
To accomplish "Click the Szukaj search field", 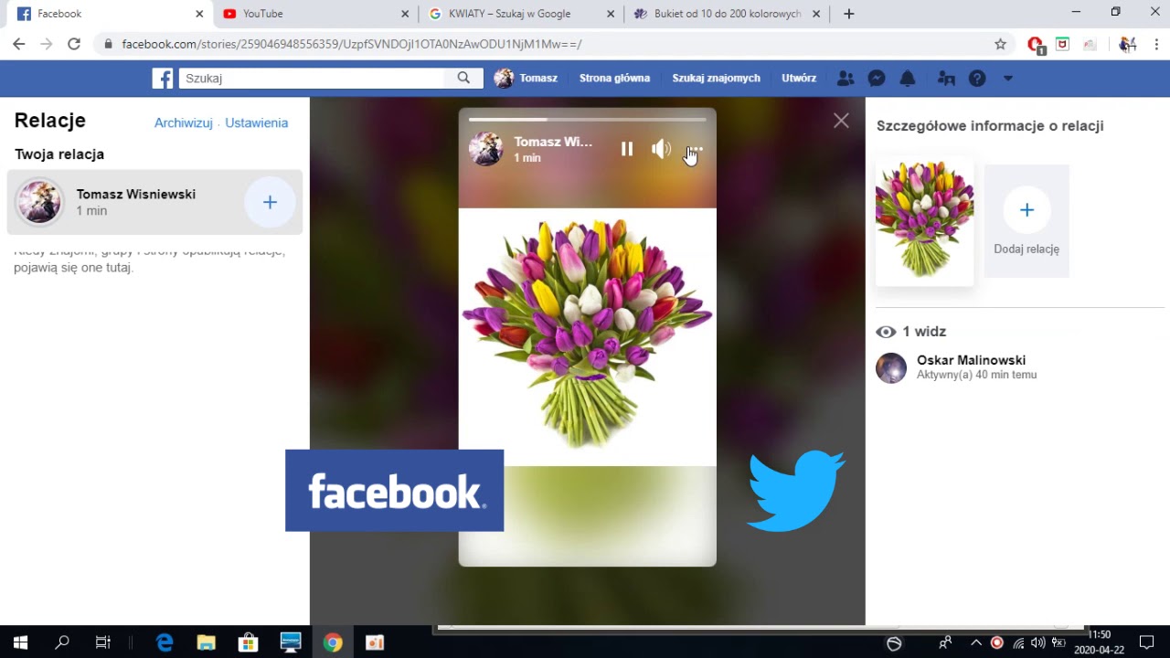I will (312, 79).
